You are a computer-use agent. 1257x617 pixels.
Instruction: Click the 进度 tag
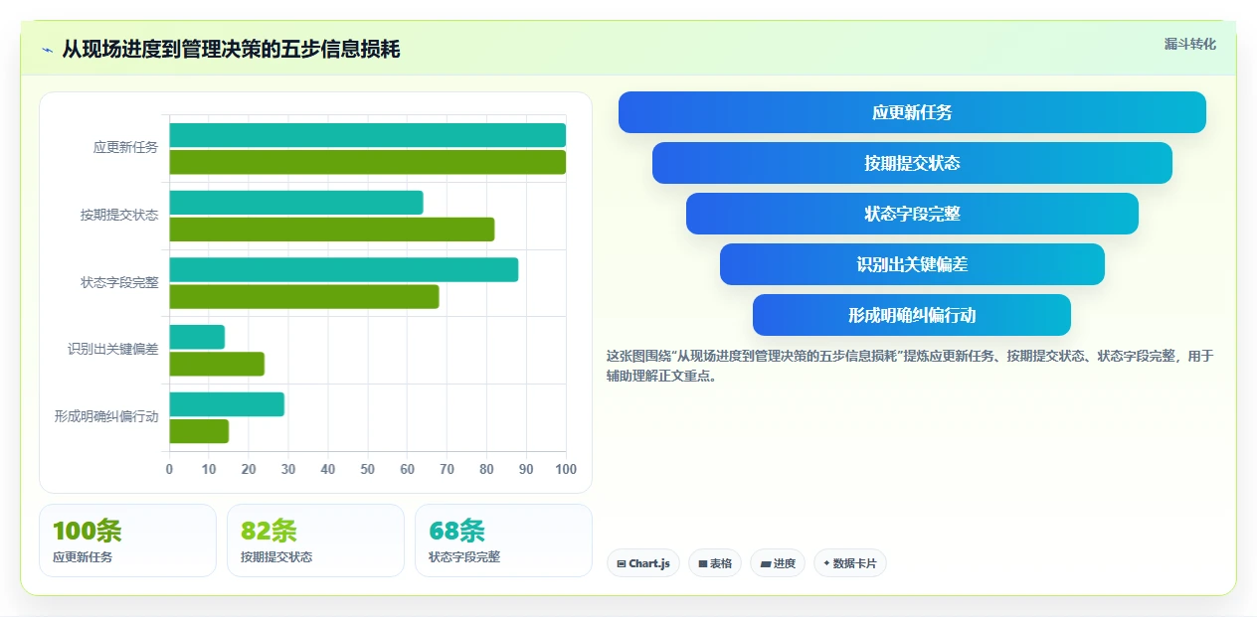pyautogui.click(x=778, y=563)
